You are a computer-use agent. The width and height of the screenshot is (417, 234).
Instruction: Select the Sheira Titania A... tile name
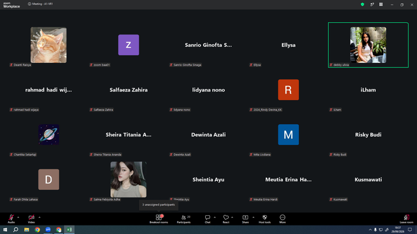click(128, 135)
